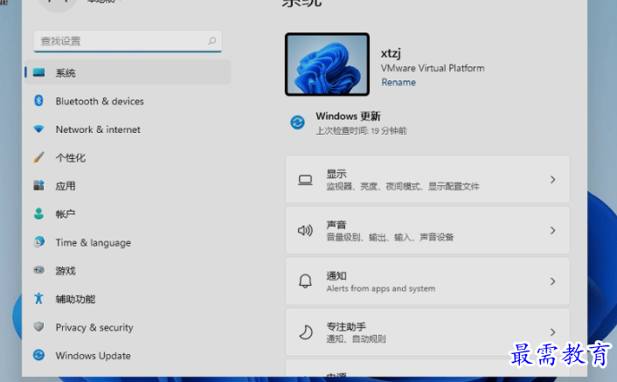Click the 显示 laptop display icon

coord(305,180)
